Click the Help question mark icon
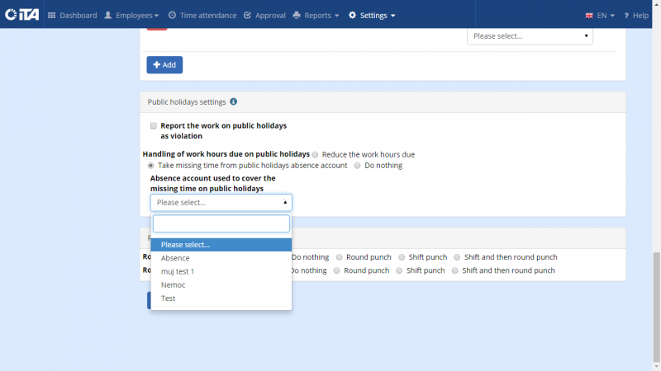This screenshot has width=661, height=371. (626, 16)
